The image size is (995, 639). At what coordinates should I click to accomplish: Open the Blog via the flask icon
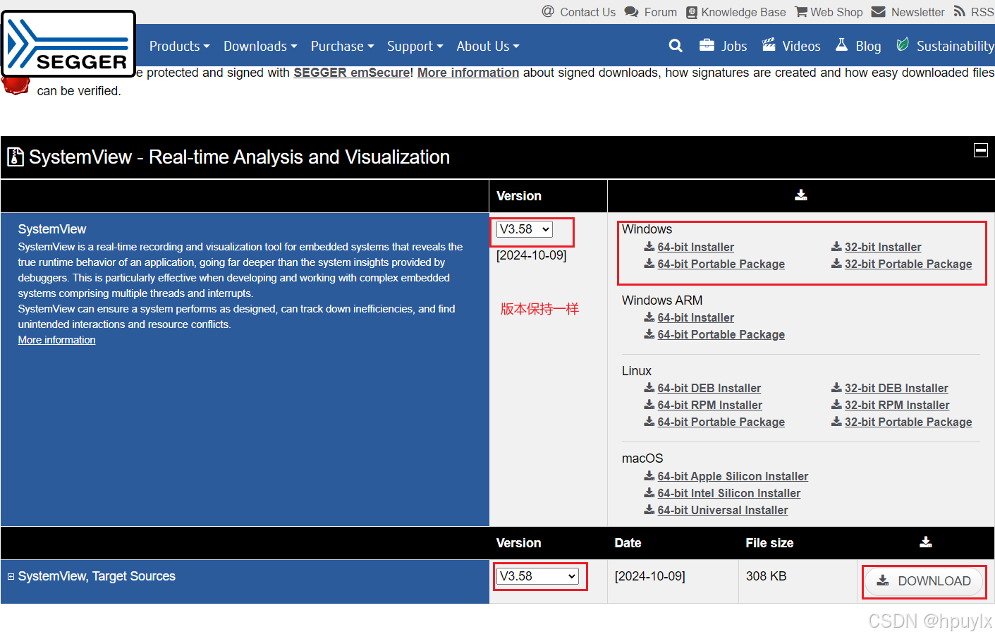tap(841, 45)
